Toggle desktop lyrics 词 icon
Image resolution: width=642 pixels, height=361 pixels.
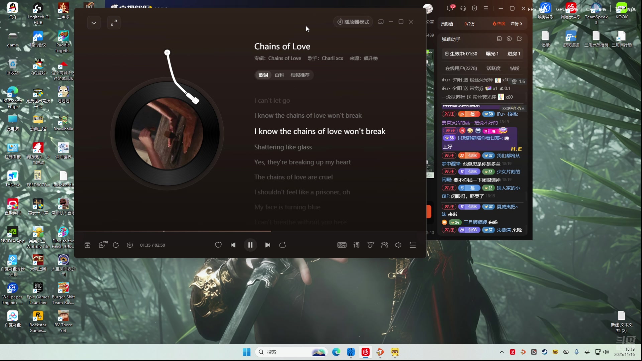click(x=356, y=245)
